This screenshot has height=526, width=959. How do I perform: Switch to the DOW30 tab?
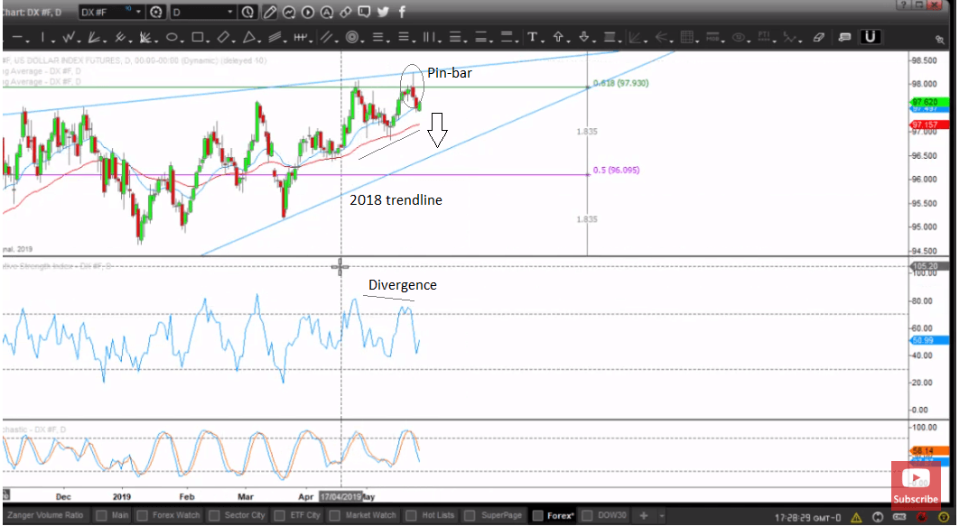(x=610, y=516)
